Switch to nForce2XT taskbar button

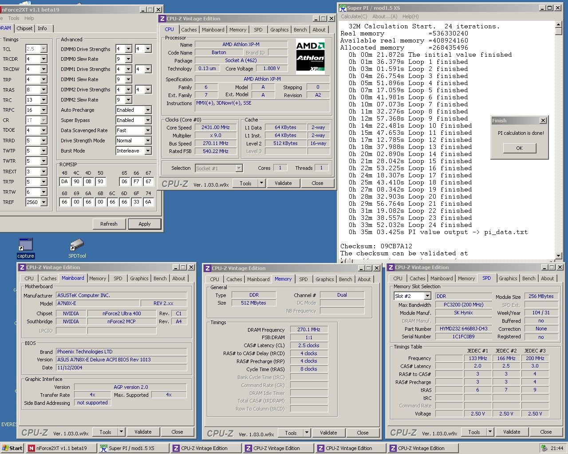point(61,448)
